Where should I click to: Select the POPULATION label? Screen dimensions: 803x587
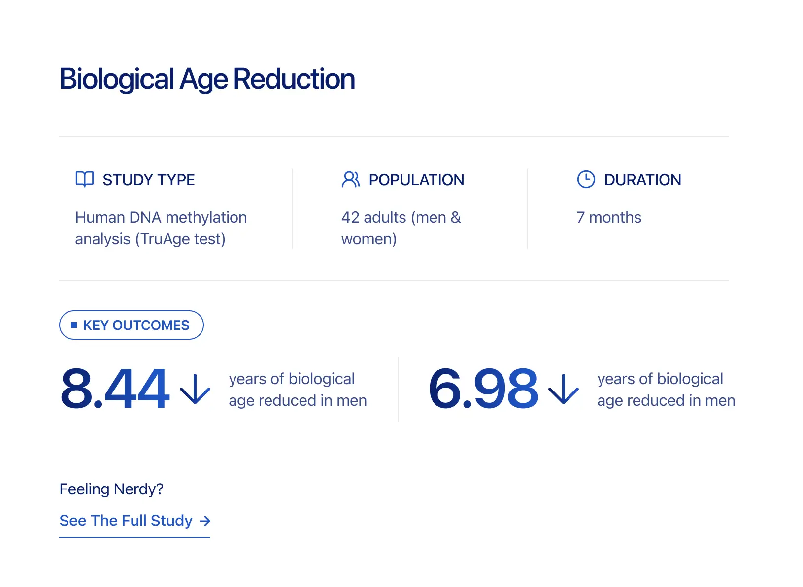click(416, 180)
